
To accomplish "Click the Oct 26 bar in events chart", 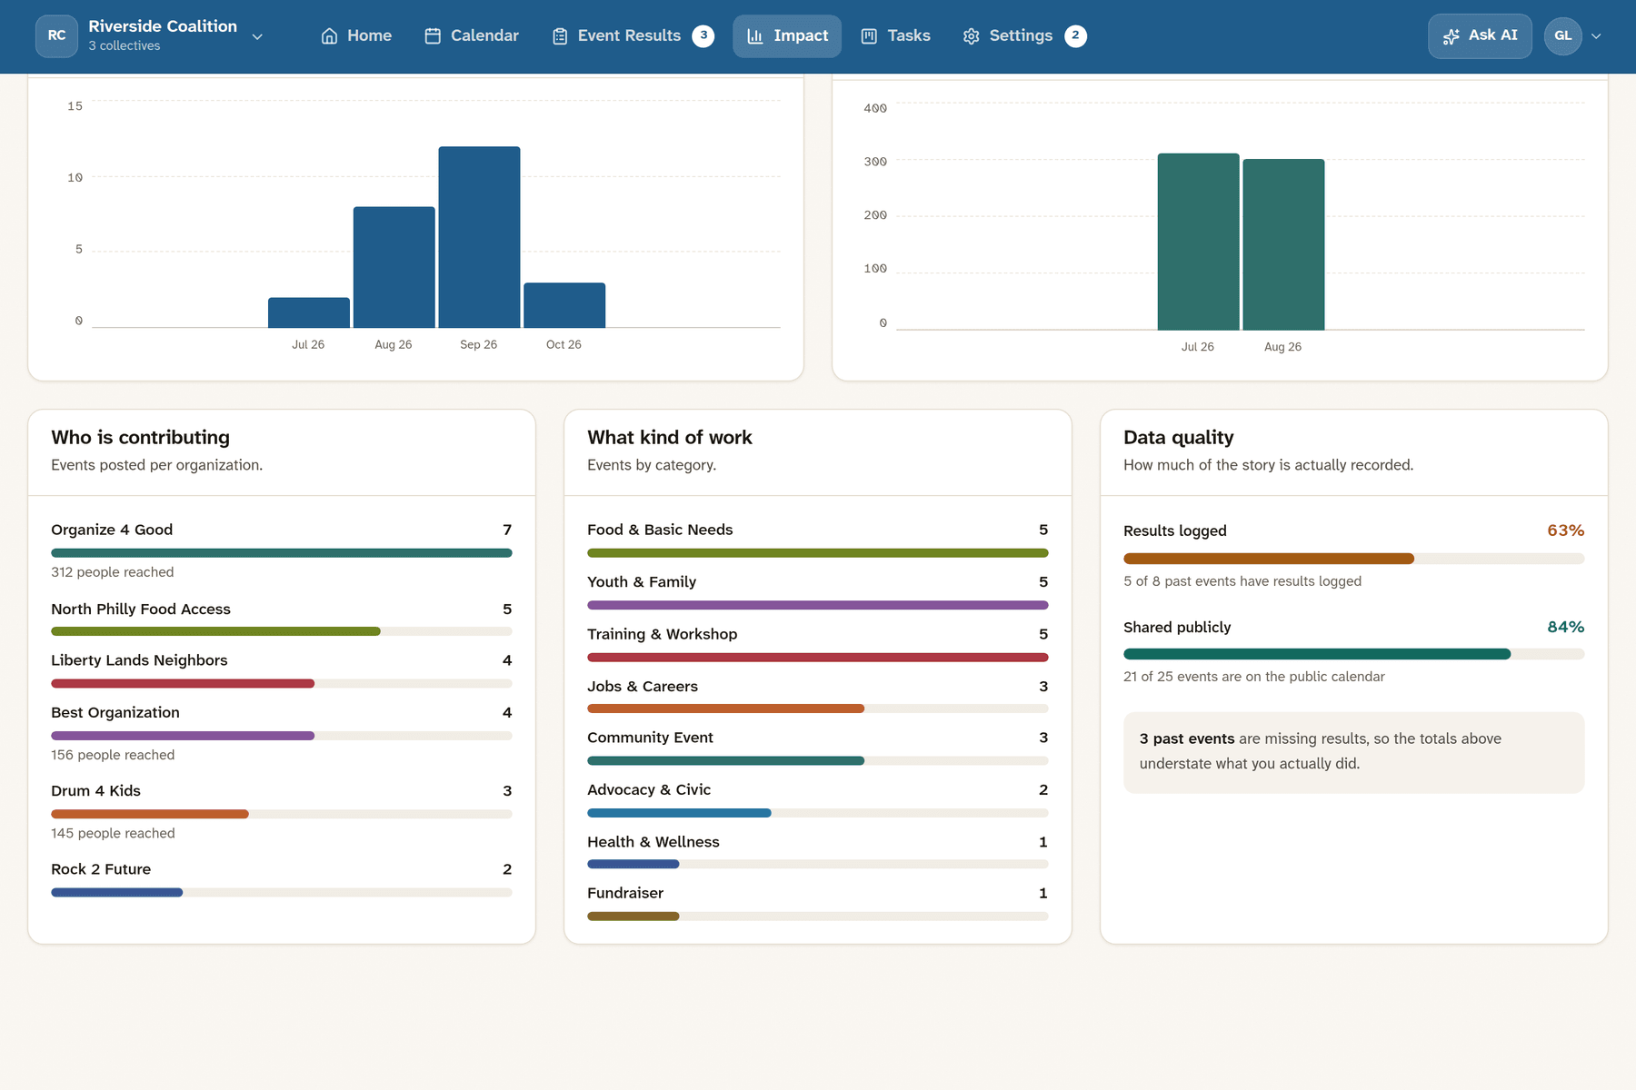I will pyautogui.click(x=564, y=305).
